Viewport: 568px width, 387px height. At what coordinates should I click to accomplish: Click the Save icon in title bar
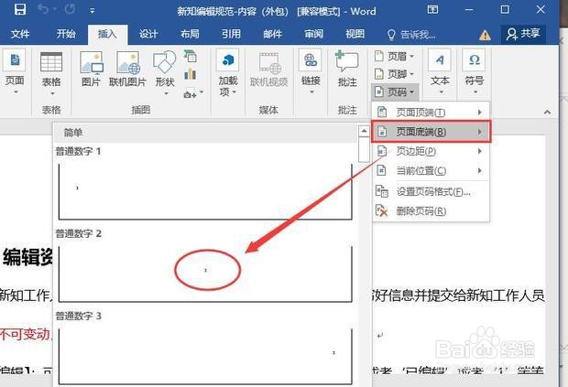[x=20, y=9]
